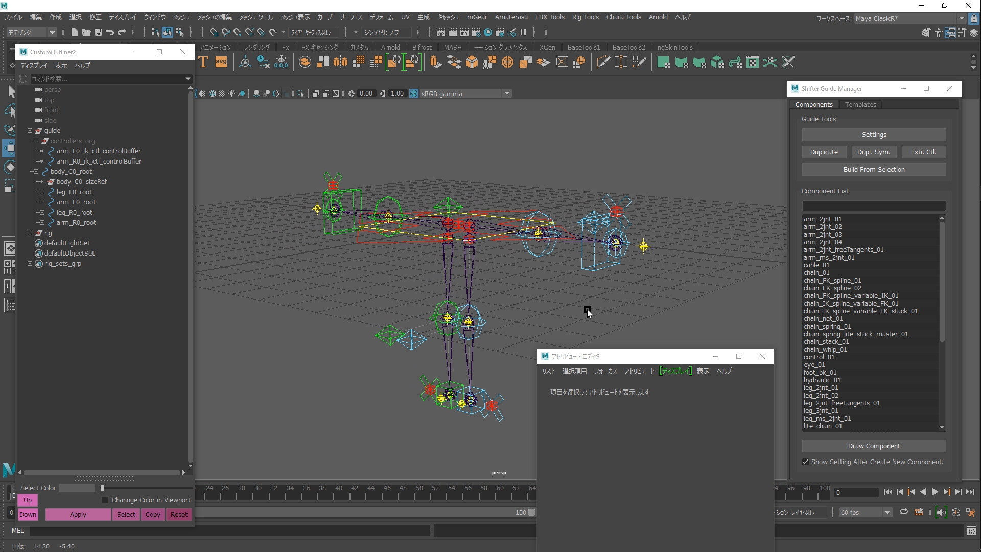The width and height of the screenshot is (981, 552).
Task: Toggle the sRGB color management button
Action: coord(414,94)
